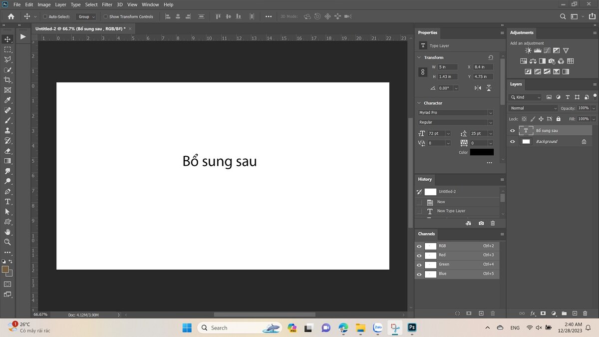Select the Zoom tool
Image resolution: width=599 pixels, height=337 pixels.
point(7,242)
